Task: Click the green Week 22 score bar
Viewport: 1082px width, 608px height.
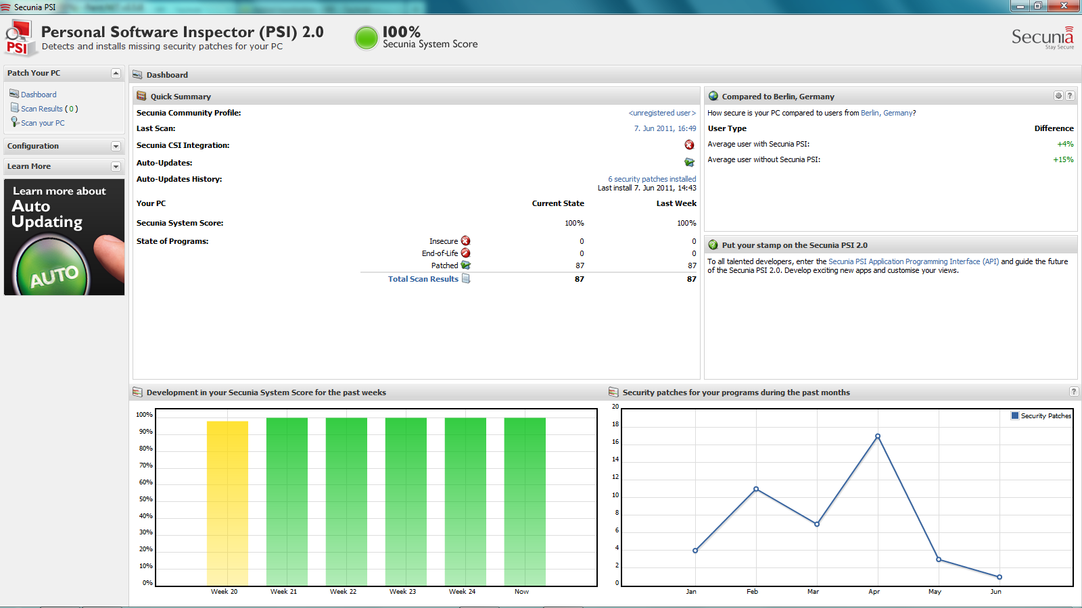Action: click(x=346, y=501)
